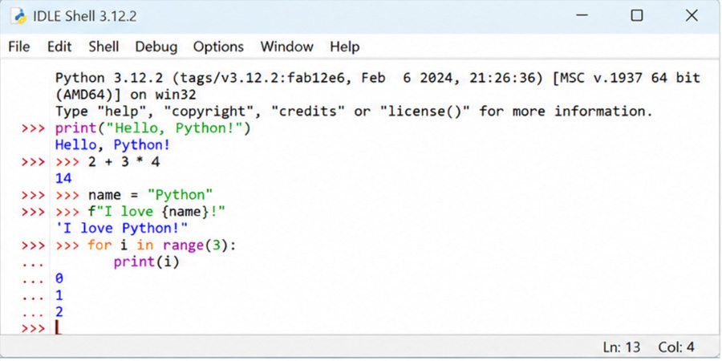Click the blue Hello, Python! output line
Viewport: 722px width, 361px height.
pos(113,145)
